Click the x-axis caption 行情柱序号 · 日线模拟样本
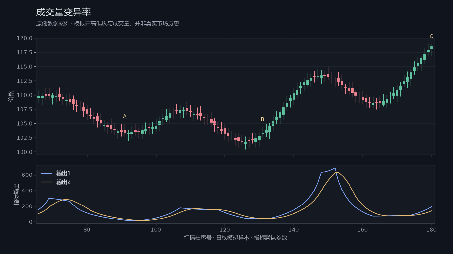453x254 pixels. [236, 238]
